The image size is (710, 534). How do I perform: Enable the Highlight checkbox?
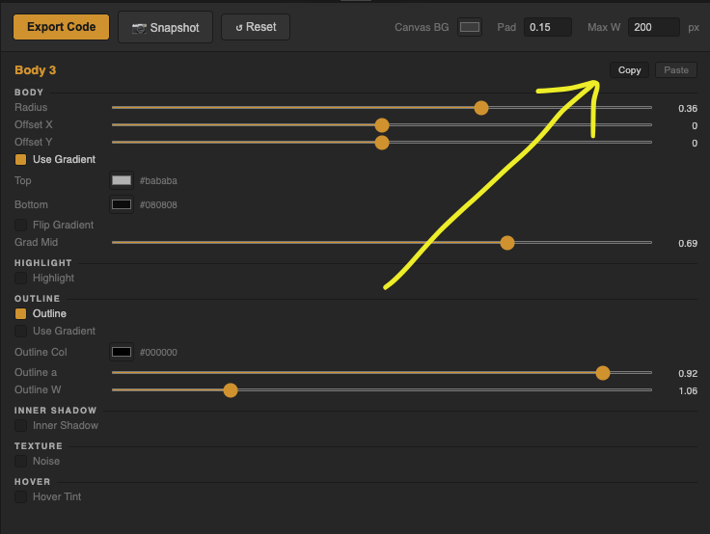21,278
